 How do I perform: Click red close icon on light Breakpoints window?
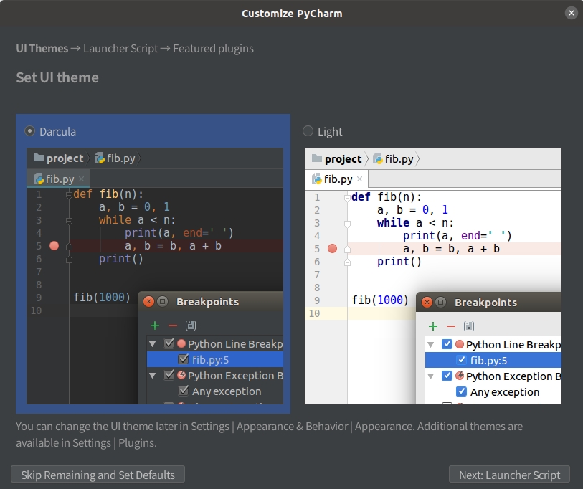(427, 302)
